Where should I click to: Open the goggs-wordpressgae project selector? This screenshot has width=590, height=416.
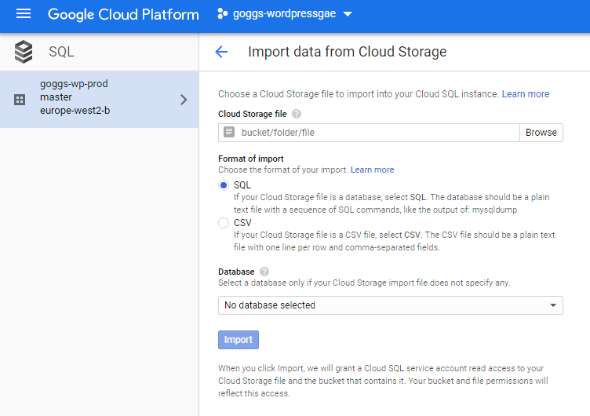pyautogui.click(x=285, y=14)
